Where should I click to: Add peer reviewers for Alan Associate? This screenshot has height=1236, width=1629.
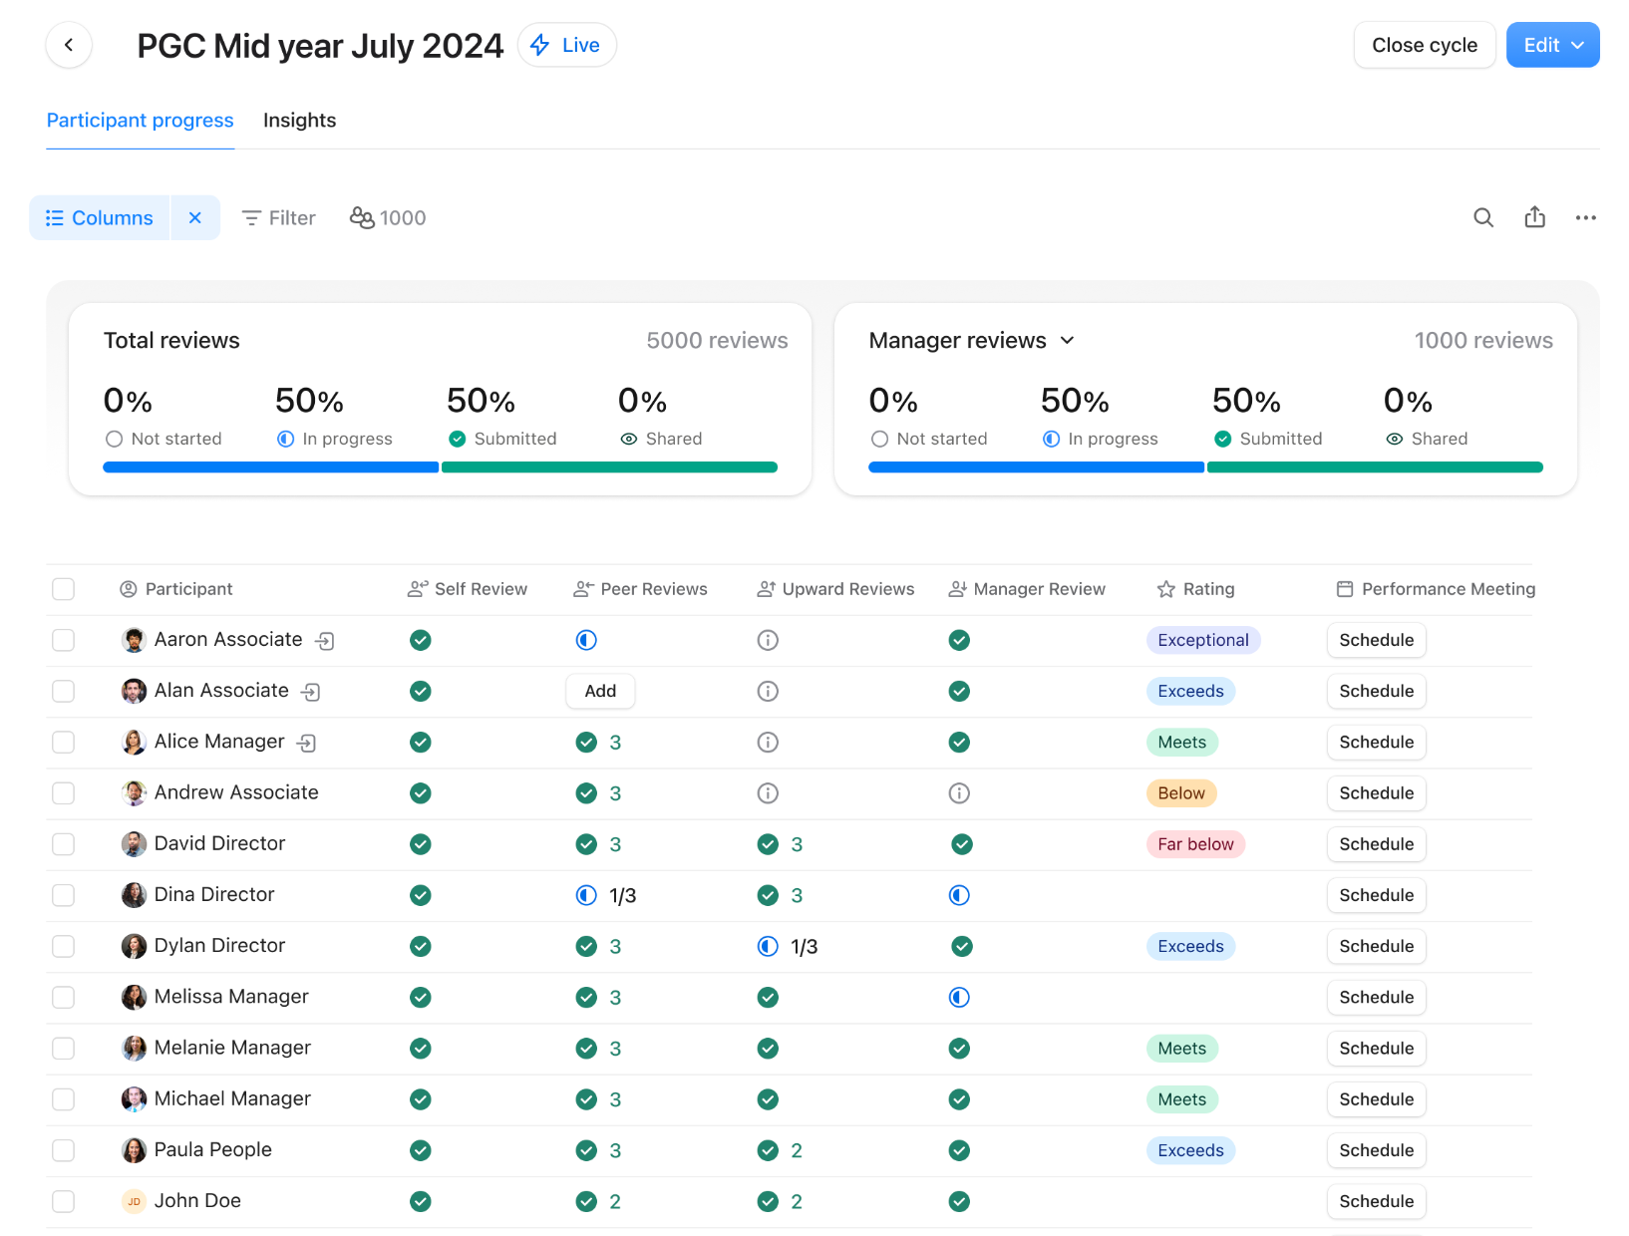600,691
